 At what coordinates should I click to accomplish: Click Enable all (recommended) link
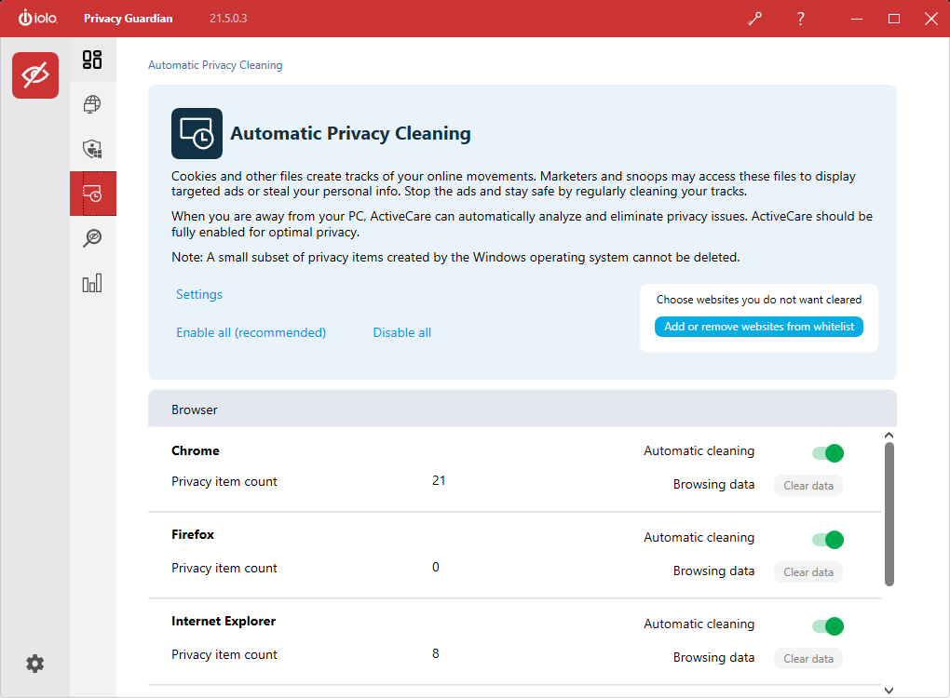(251, 332)
